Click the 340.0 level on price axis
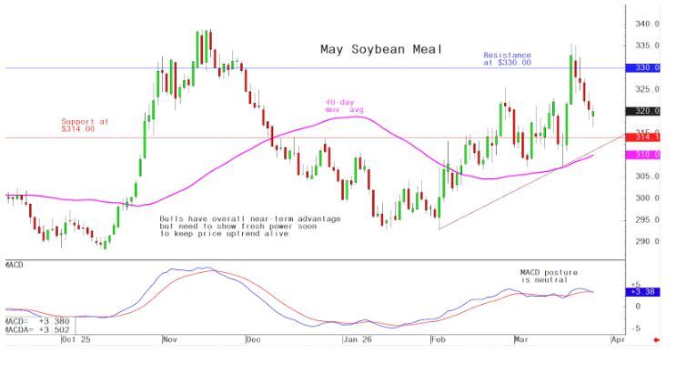The width and height of the screenshot is (686, 374). click(648, 24)
